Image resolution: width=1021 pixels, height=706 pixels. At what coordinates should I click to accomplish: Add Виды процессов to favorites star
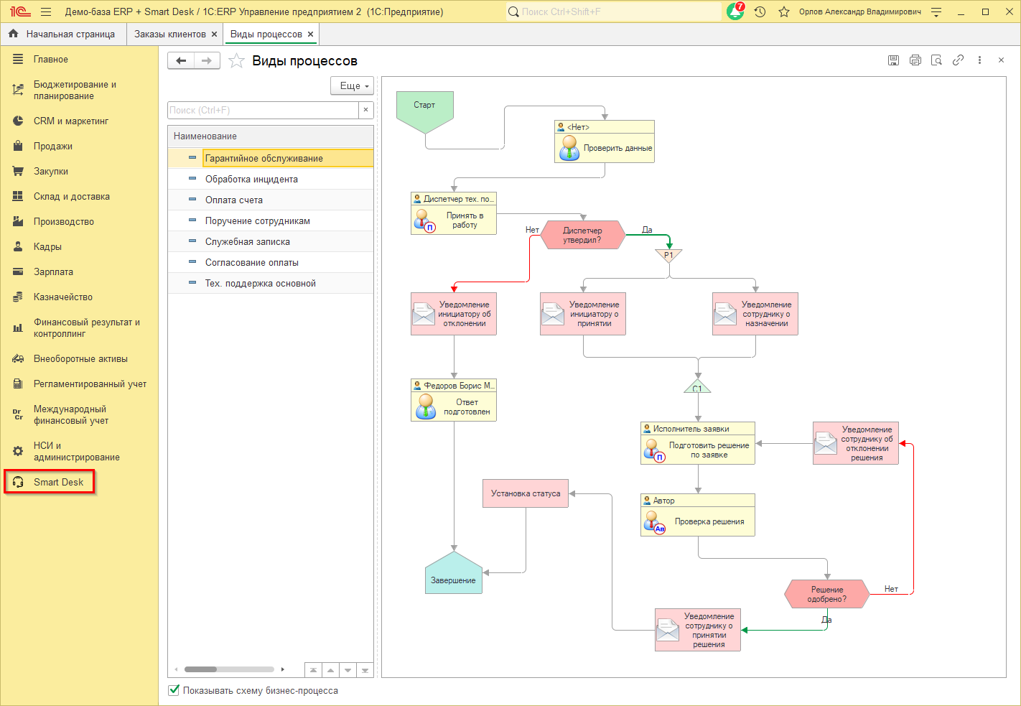coord(236,61)
